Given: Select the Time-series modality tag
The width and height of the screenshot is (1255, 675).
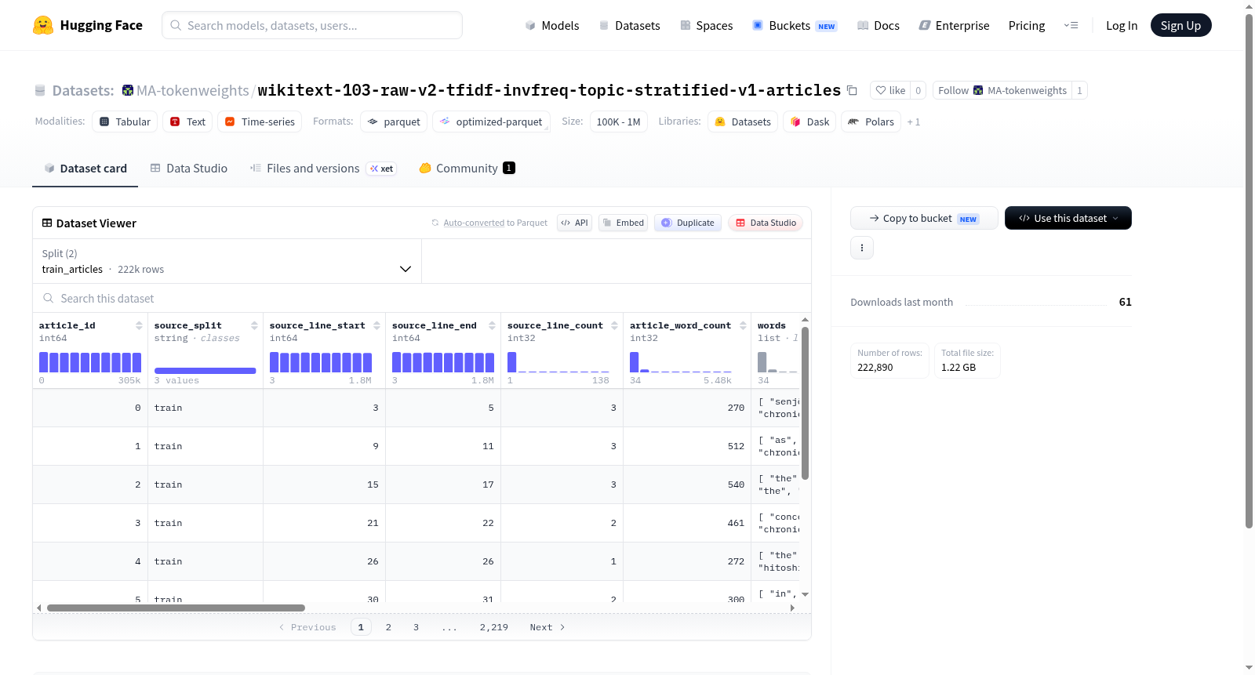Looking at the screenshot, I should pos(260,122).
